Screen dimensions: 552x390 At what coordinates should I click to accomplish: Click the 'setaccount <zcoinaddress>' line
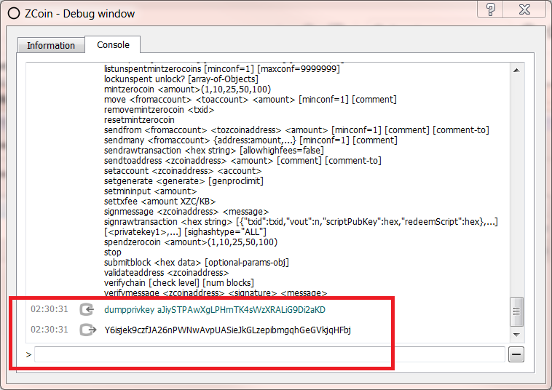pos(183,171)
